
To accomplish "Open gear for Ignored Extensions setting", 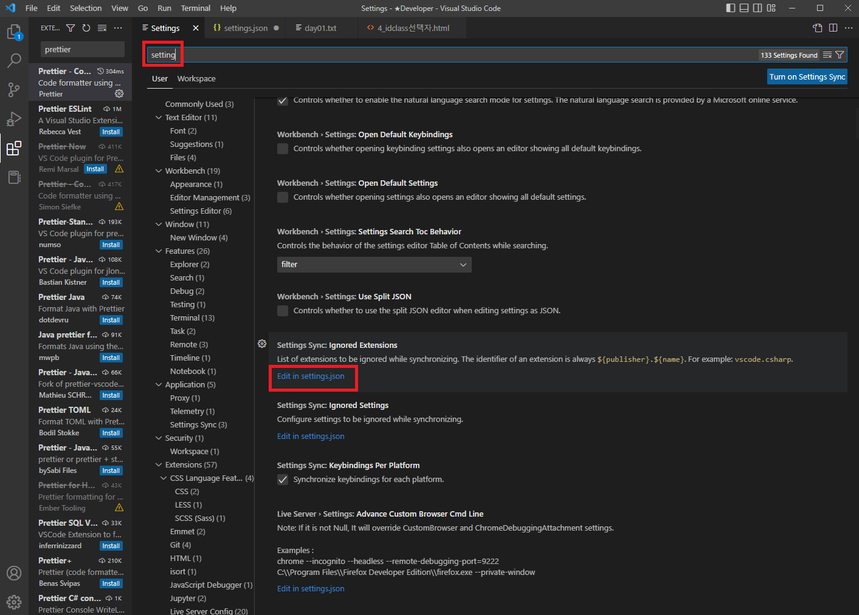I will [x=262, y=344].
